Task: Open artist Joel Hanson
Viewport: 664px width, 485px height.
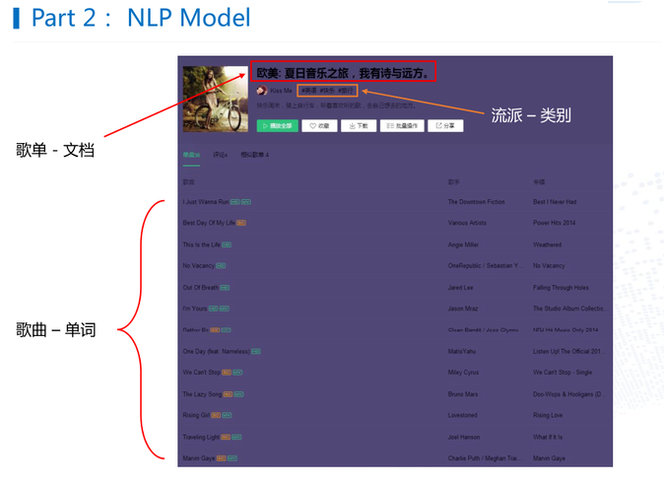Action: click(464, 437)
